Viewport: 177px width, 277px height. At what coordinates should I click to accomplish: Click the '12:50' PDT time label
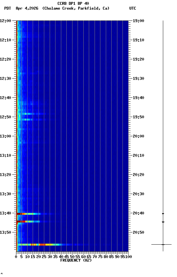pos(5,117)
